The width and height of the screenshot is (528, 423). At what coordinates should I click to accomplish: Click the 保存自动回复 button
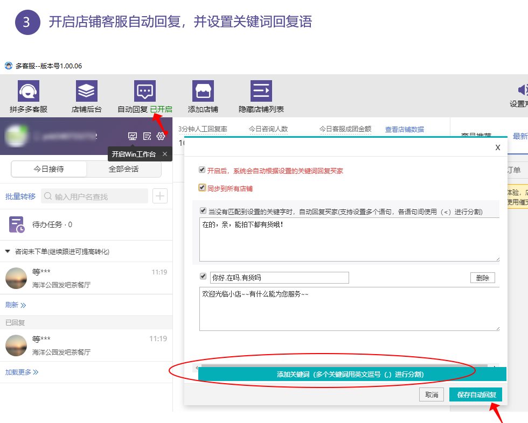click(x=476, y=395)
